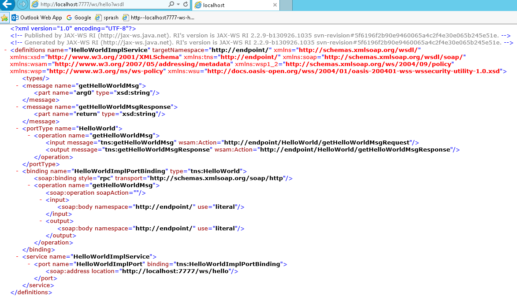Click the Forward navigation arrow

(22, 5)
